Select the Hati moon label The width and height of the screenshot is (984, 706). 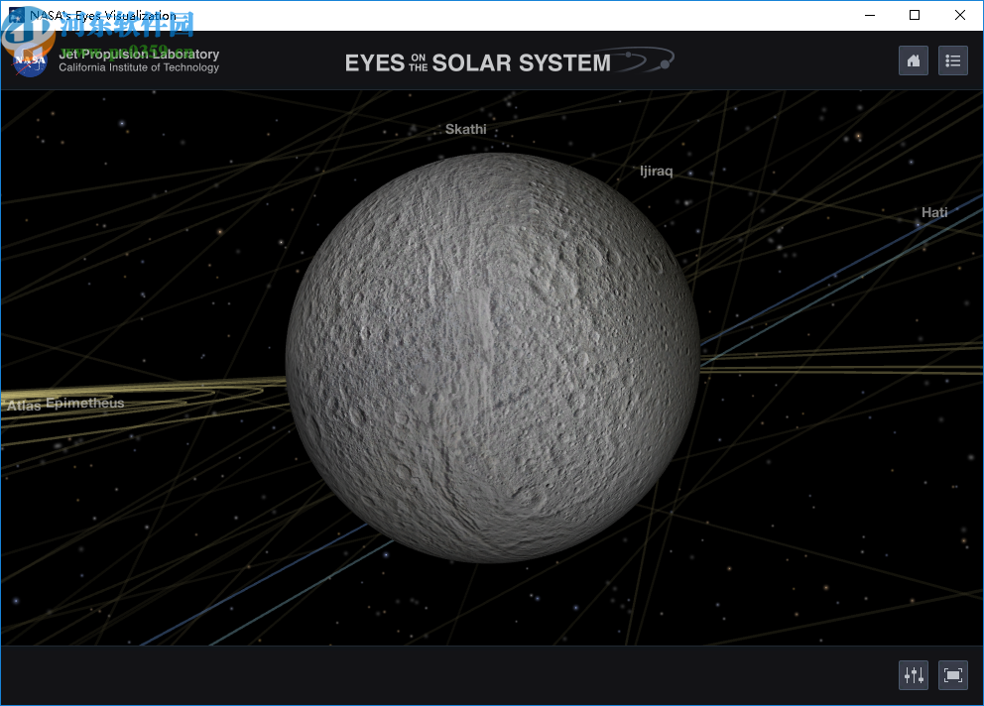pyautogui.click(x=933, y=211)
